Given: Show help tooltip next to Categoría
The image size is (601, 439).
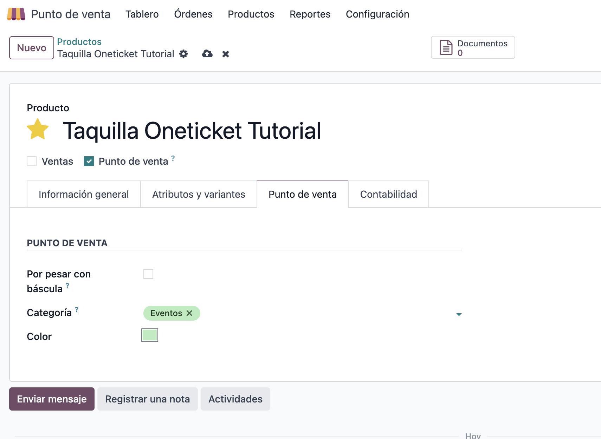Looking at the screenshot, I should click(77, 309).
